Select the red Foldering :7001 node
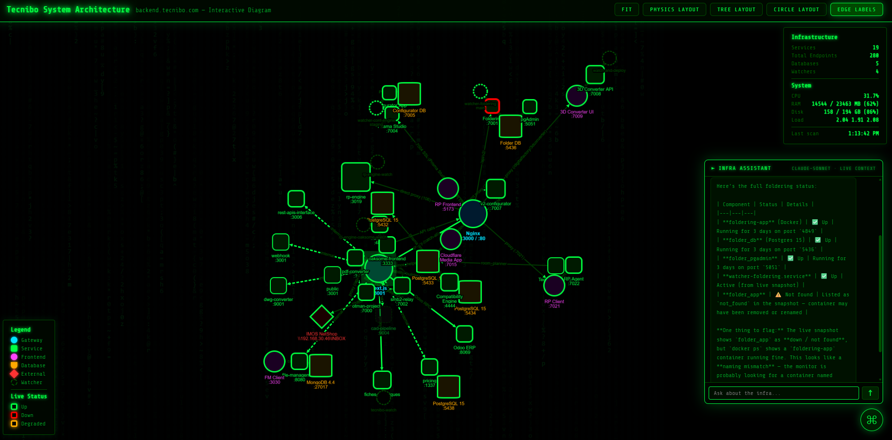Viewport: 892px width, 440px height. pos(492,107)
